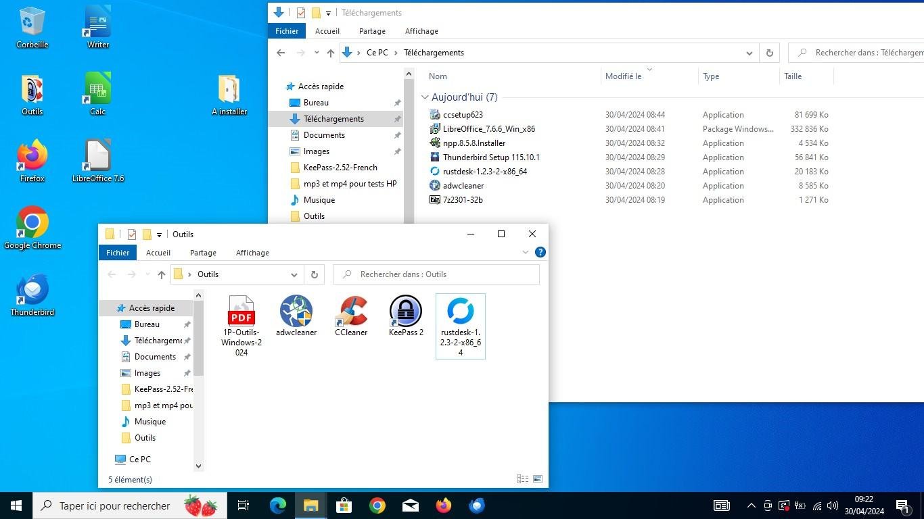Open quick access toolbar dropdown in Téléchargements window

tap(328, 13)
